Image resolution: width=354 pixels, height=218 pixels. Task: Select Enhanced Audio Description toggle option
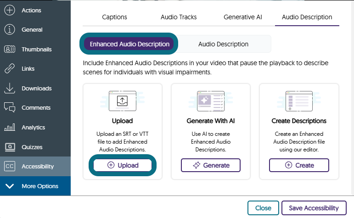[129, 44]
